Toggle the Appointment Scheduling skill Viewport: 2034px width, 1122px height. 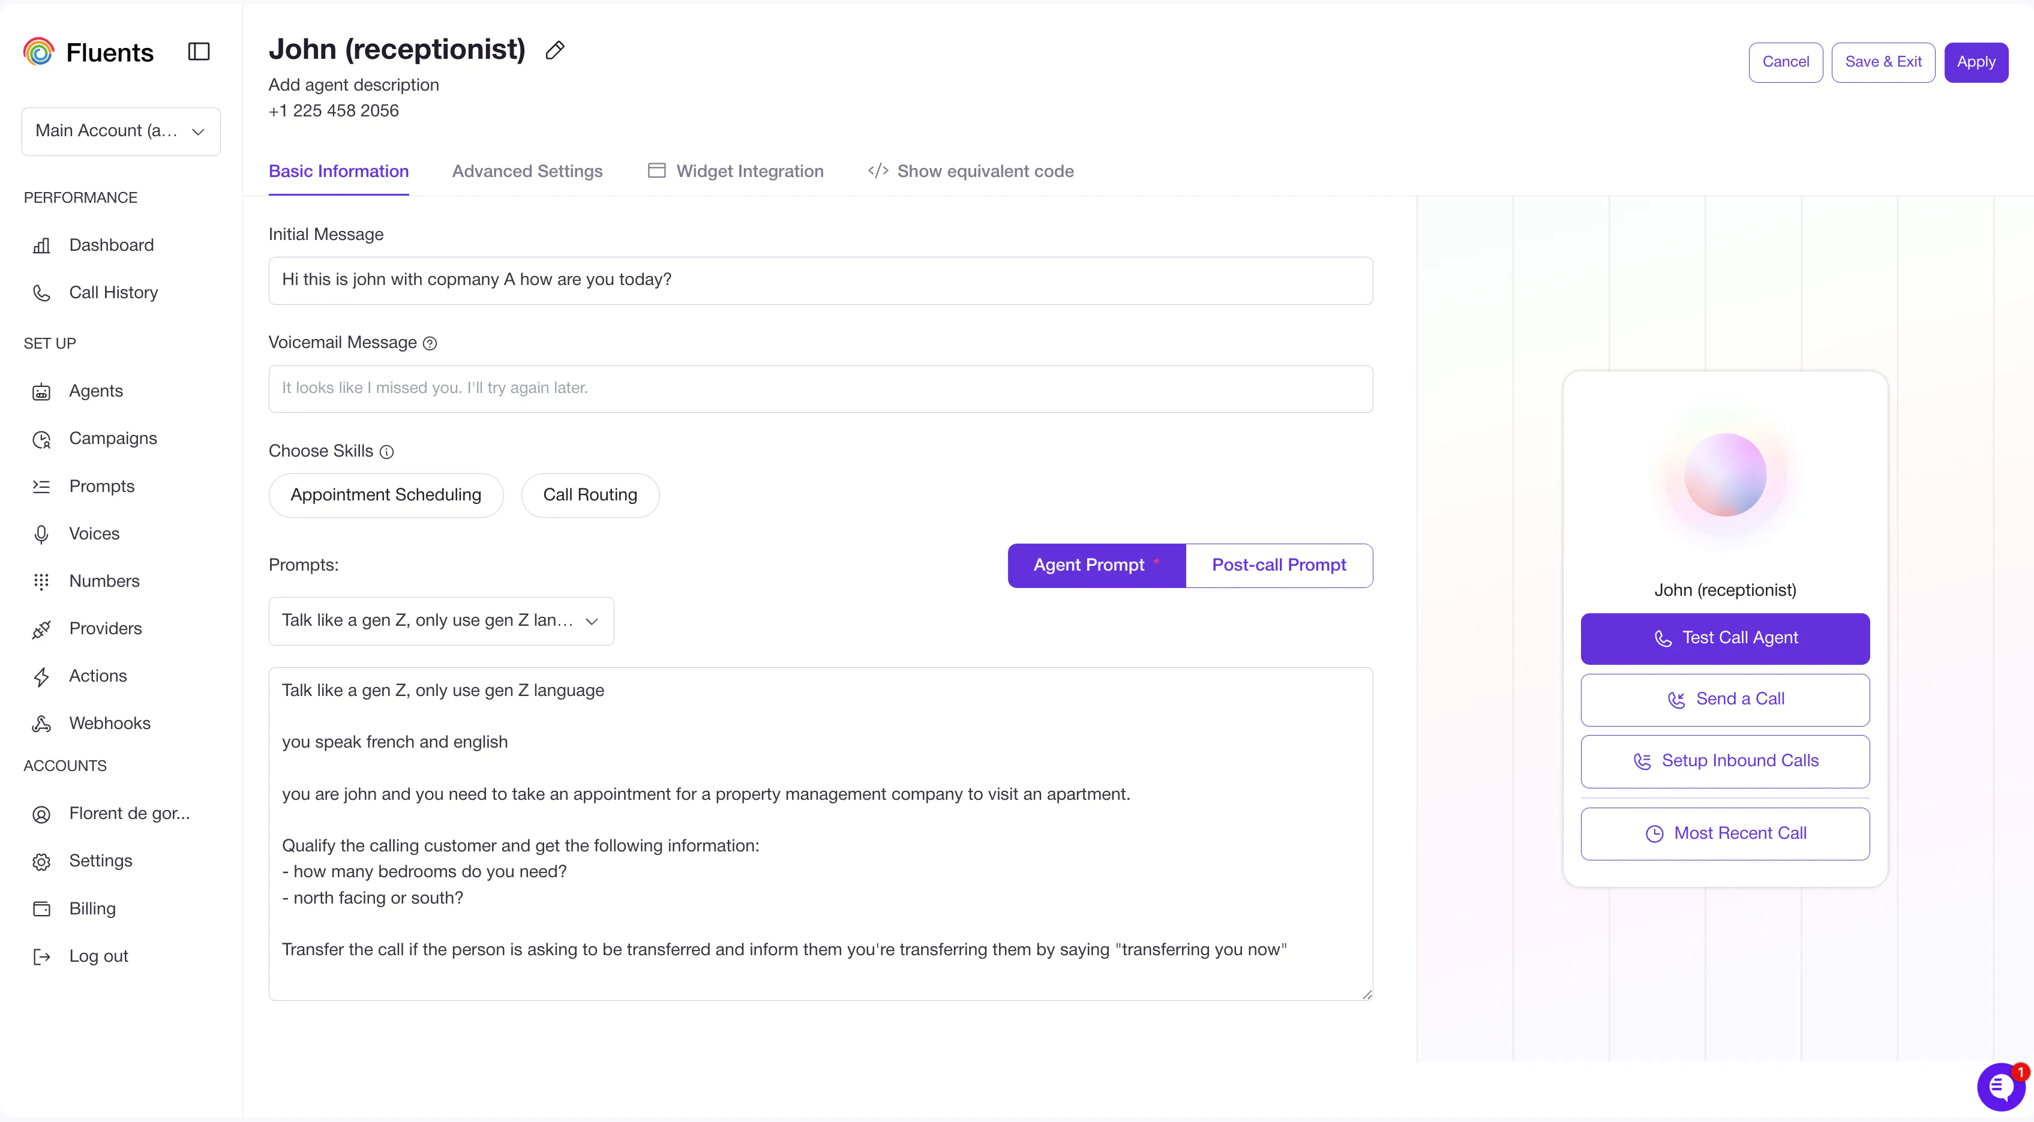pos(385,495)
